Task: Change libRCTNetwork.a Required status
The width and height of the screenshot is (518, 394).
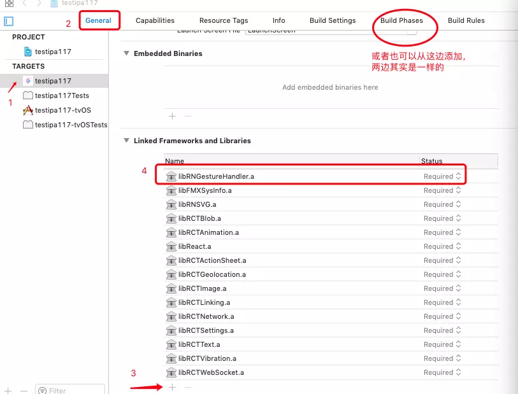Action: (x=442, y=316)
